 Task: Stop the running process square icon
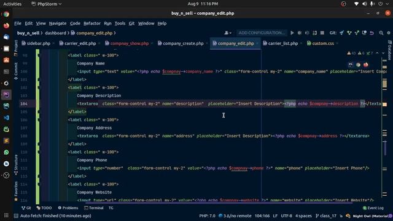322,33
